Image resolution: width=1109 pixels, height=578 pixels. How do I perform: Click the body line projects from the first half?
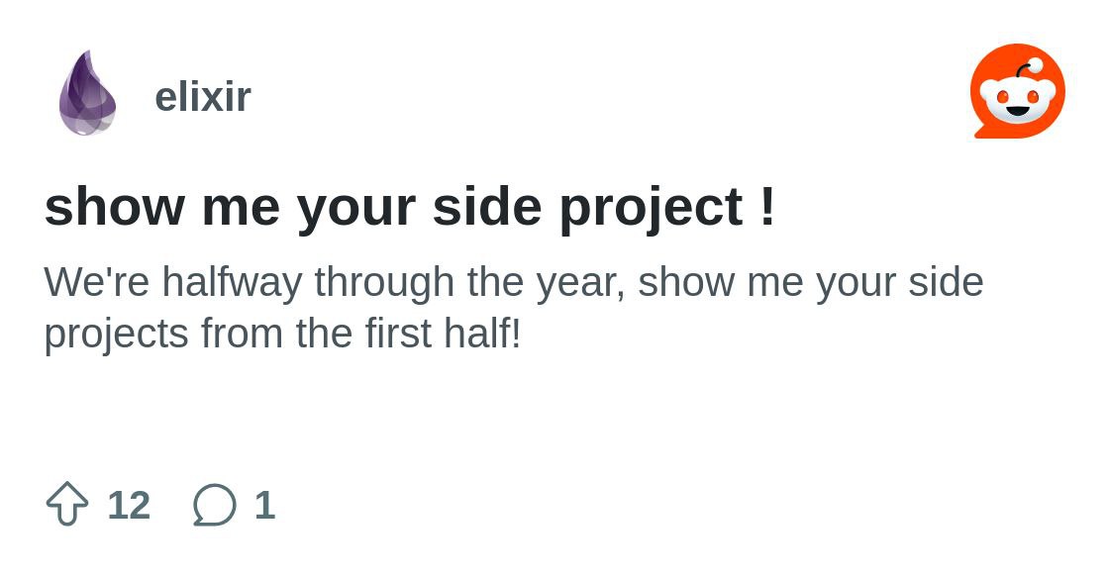point(283,334)
